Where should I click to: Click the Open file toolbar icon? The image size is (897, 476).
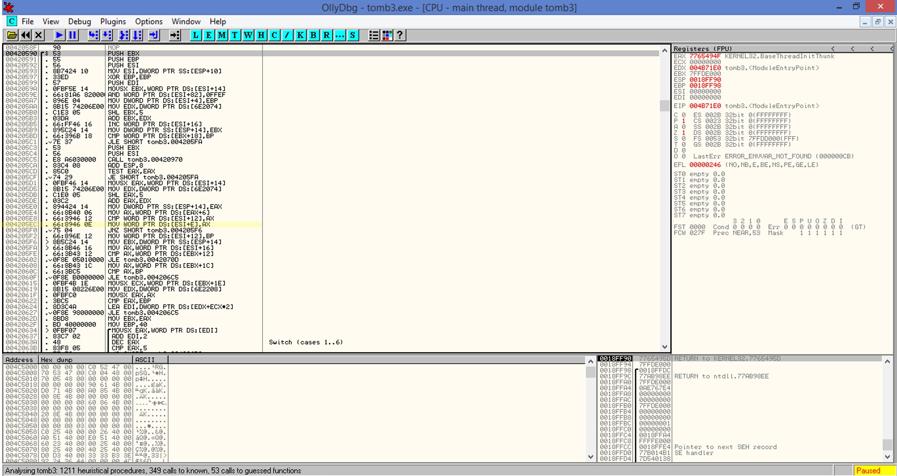point(12,35)
